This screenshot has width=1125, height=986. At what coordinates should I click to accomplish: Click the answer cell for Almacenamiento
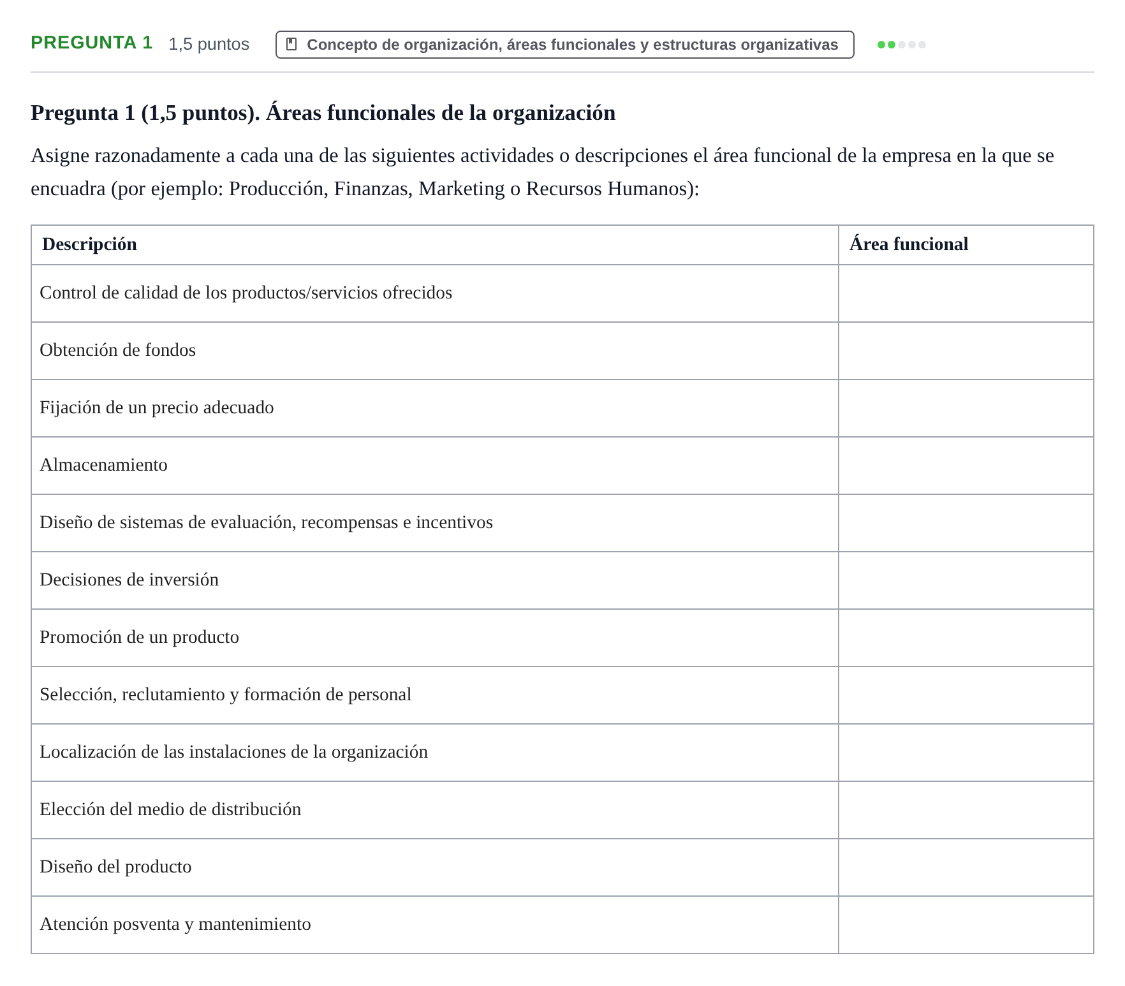point(966,466)
